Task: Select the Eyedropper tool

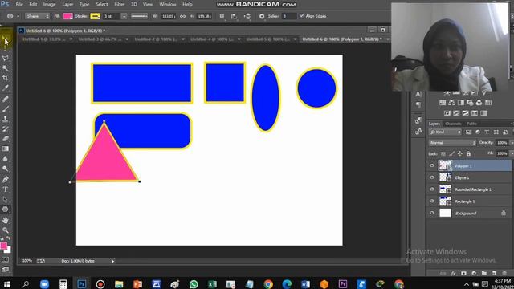Action: click(6, 88)
